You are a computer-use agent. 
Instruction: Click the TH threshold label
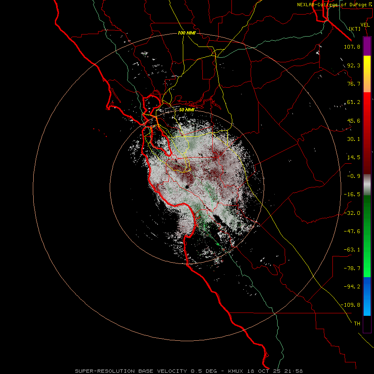pyautogui.click(x=357, y=324)
